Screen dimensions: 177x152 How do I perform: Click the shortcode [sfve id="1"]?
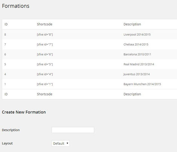point(45,84)
